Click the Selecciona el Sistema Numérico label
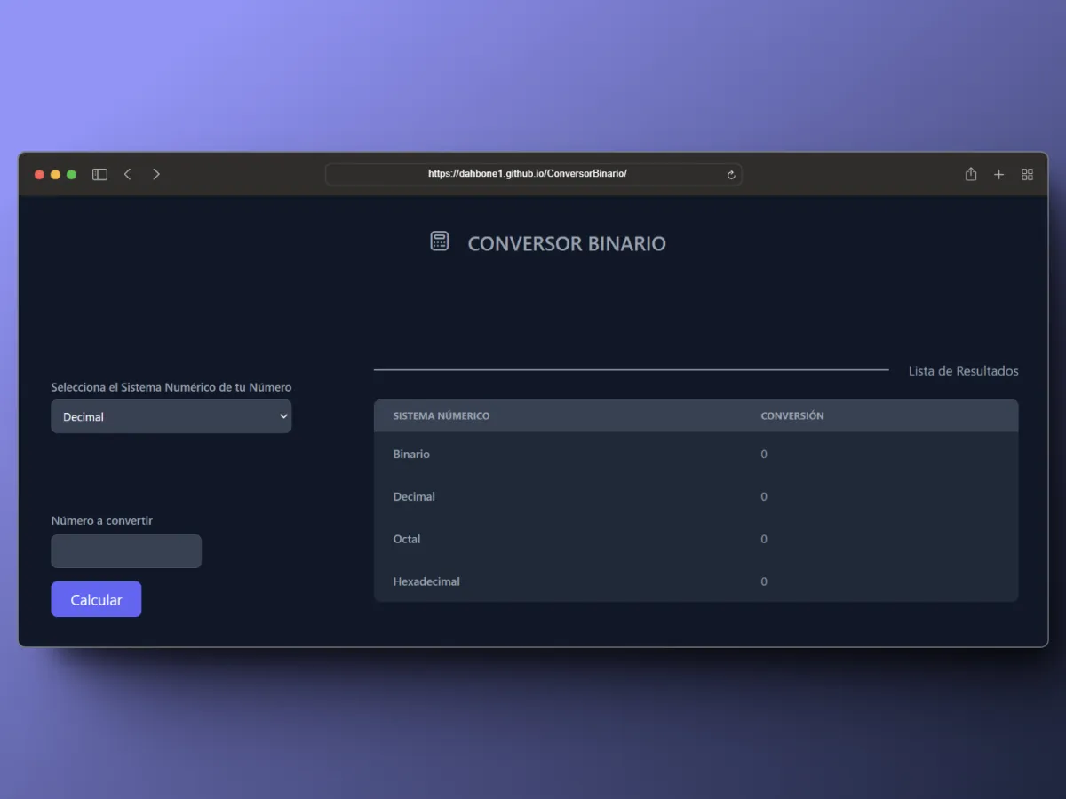This screenshot has height=799, width=1066. pyautogui.click(x=171, y=387)
